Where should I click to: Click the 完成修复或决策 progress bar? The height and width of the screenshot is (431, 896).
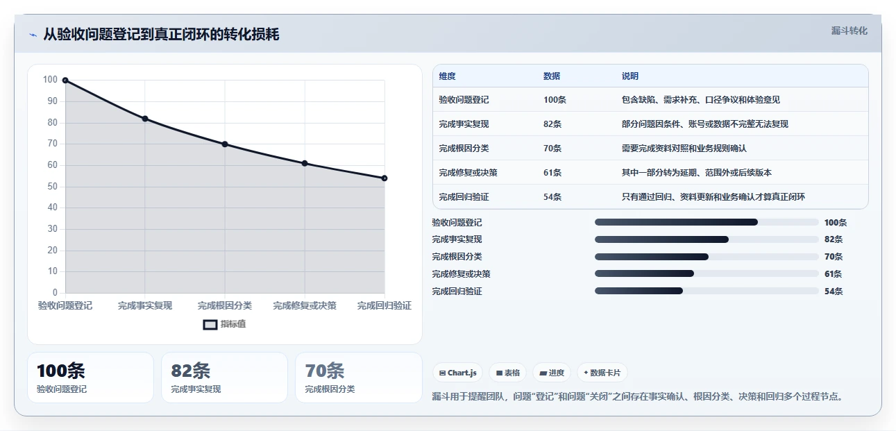707,274
